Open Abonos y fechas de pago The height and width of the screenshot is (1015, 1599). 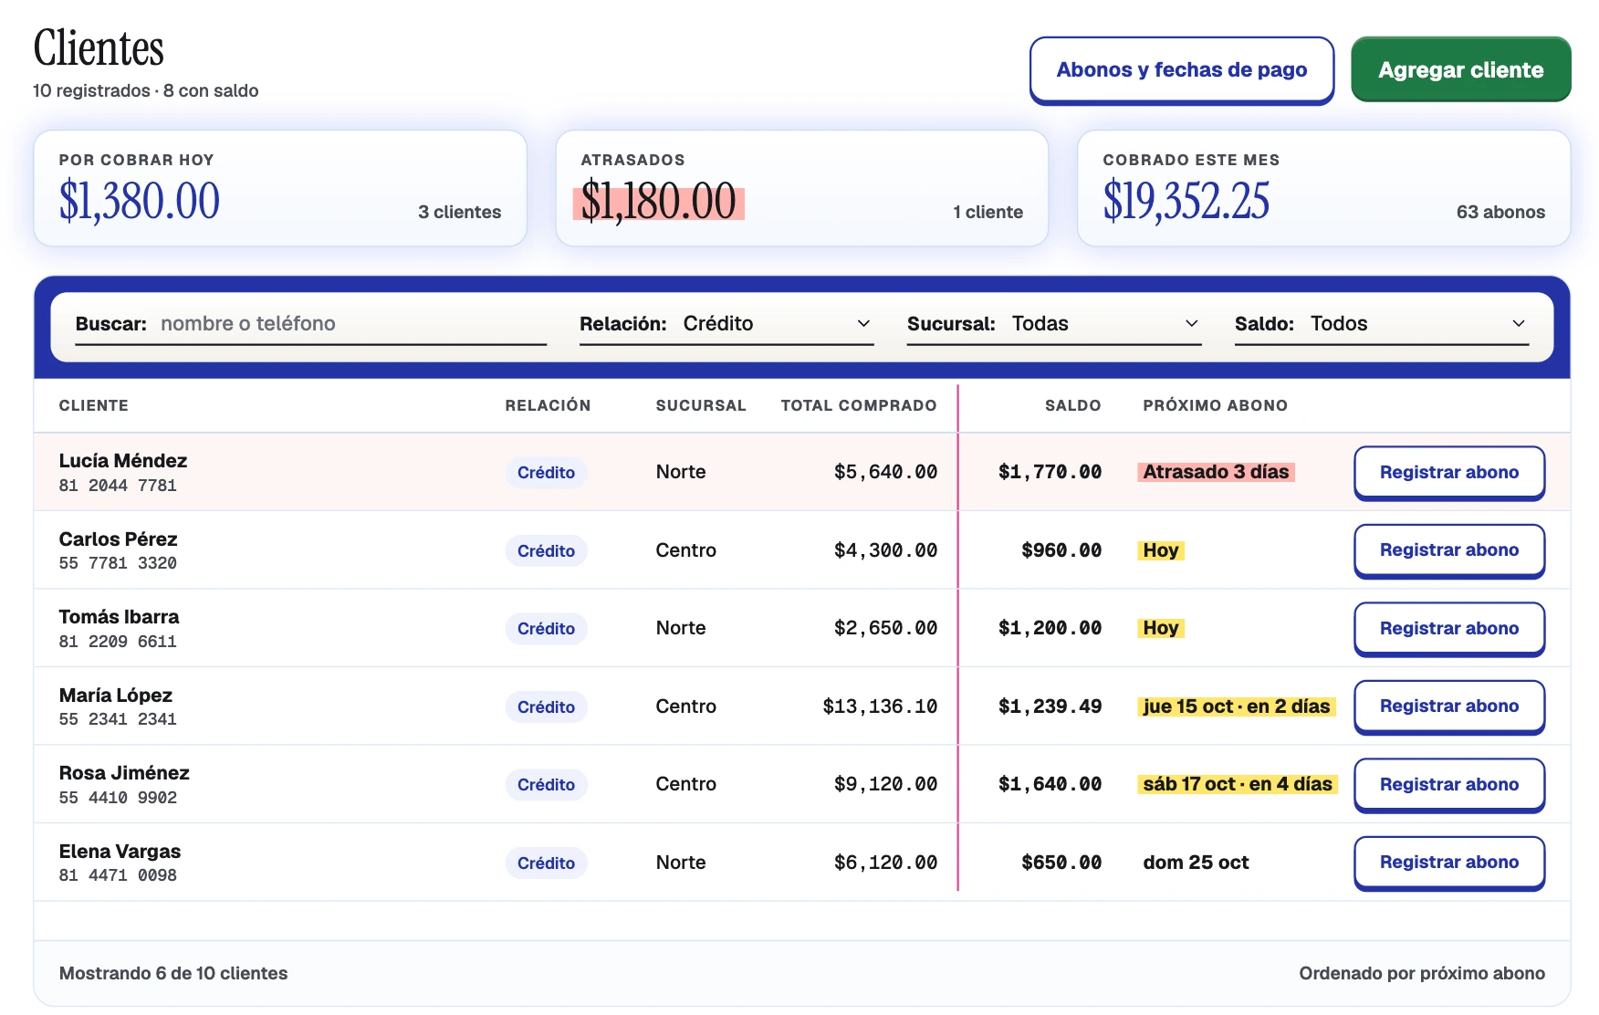click(x=1182, y=70)
